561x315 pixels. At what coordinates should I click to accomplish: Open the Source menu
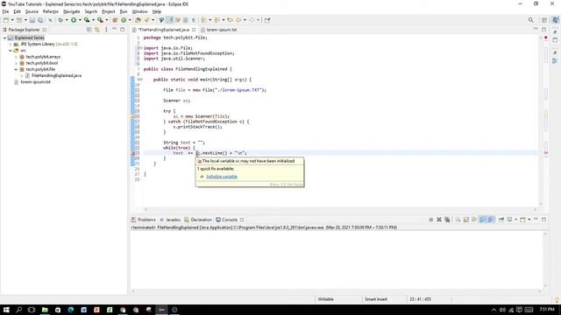[32, 11]
